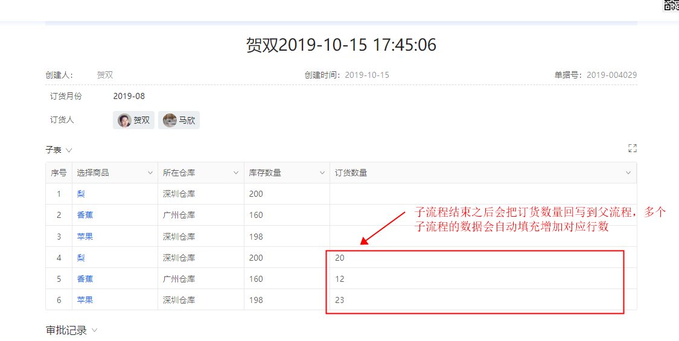Click 深圳仓库 in row 6

(x=179, y=300)
